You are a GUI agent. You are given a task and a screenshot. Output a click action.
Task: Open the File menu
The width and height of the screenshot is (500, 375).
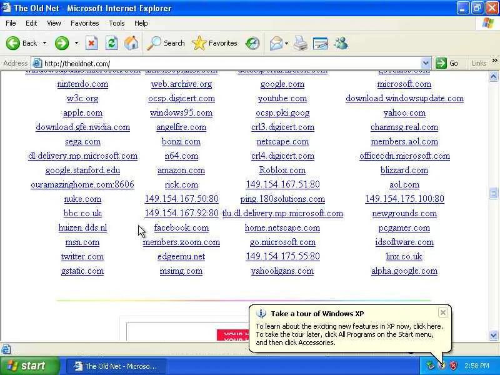pos(11,23)
